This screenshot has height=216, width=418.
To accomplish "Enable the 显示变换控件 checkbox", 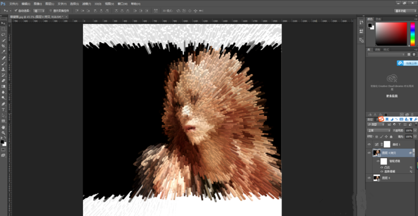I will point(50,10).
